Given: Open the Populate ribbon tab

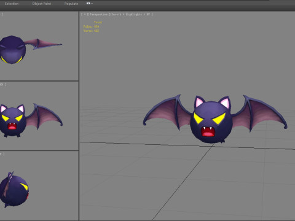Looking at the screenshot, I should pos(71,4).
